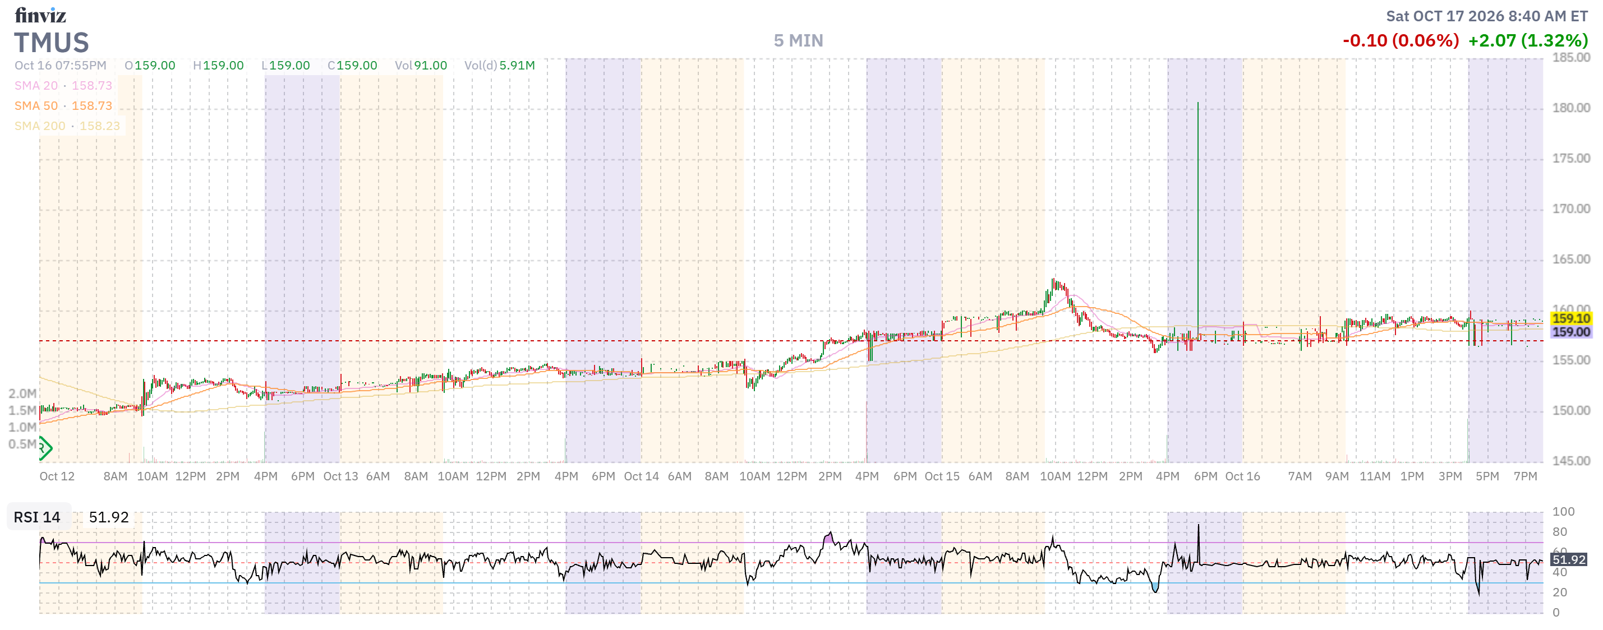Click the open value O 159.00
The height and width of the screenshot is (630, 1603).
tap(150, 66)
